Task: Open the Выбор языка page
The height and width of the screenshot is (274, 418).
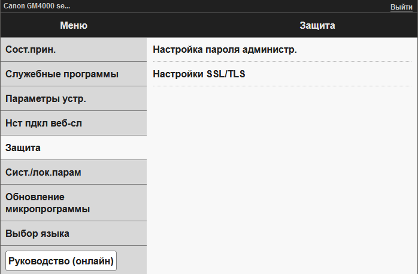Action: [73, 233]
